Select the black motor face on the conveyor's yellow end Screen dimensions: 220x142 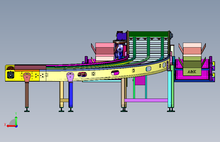tap(10, 75)
